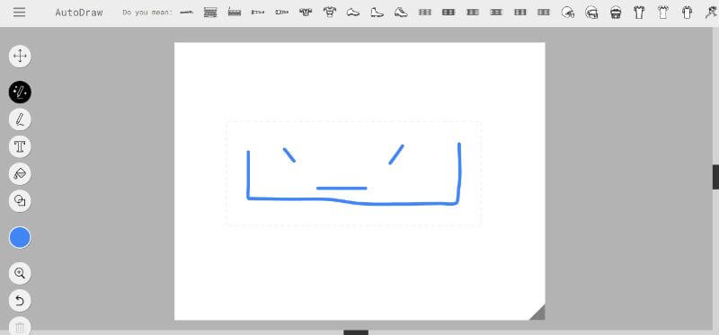Click the horizontal scrollbar handle at bottom
719x335 pixels.
[356, 332]
